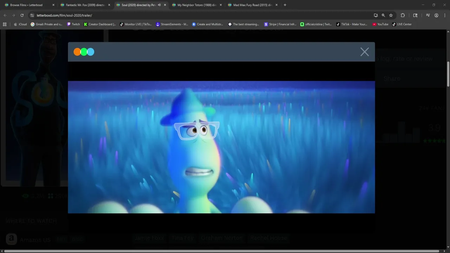Viewport: 450px width, 253px height.
Task: Switch to the Mad Max Fury Road tab
Action: 252,5
